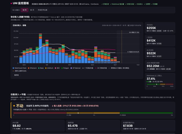This screenshot has width=182, height=134.
Task: Toggle Polygon legend entry
Action: coord(65,68)
